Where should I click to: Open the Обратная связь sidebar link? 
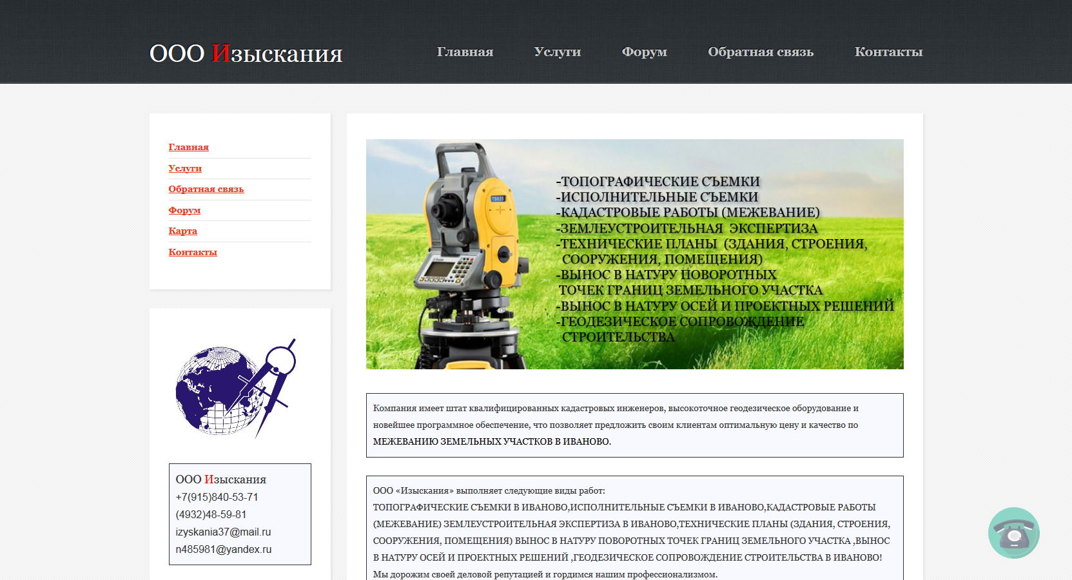(206, 189)
